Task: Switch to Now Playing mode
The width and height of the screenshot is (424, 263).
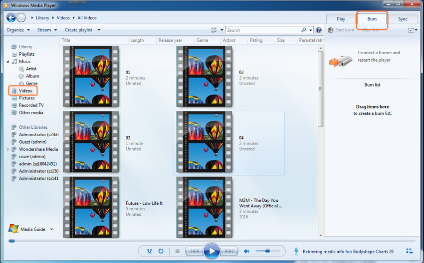Action: (410, 251)
